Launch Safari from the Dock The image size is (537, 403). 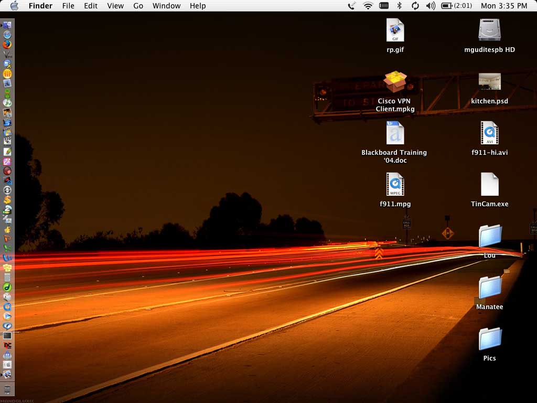click(7, 35)
